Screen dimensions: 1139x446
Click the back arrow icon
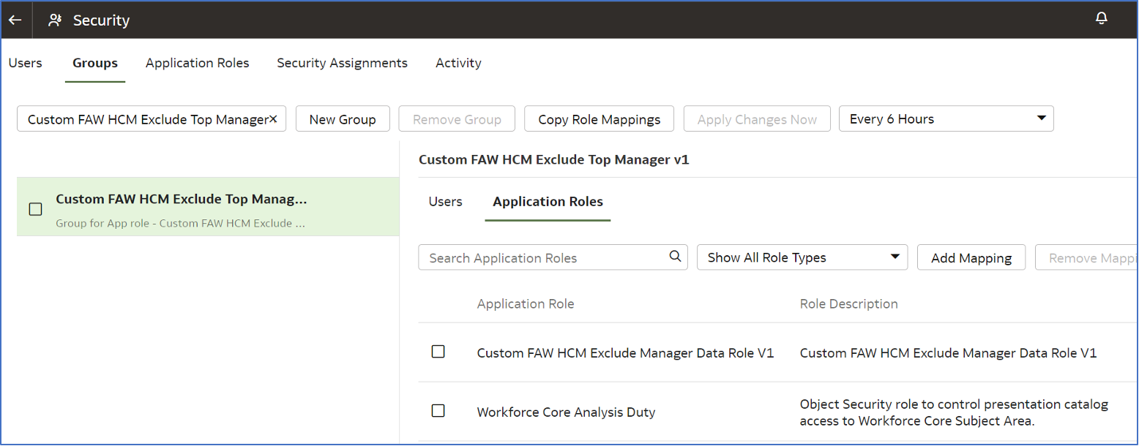(x=15, y=20)
